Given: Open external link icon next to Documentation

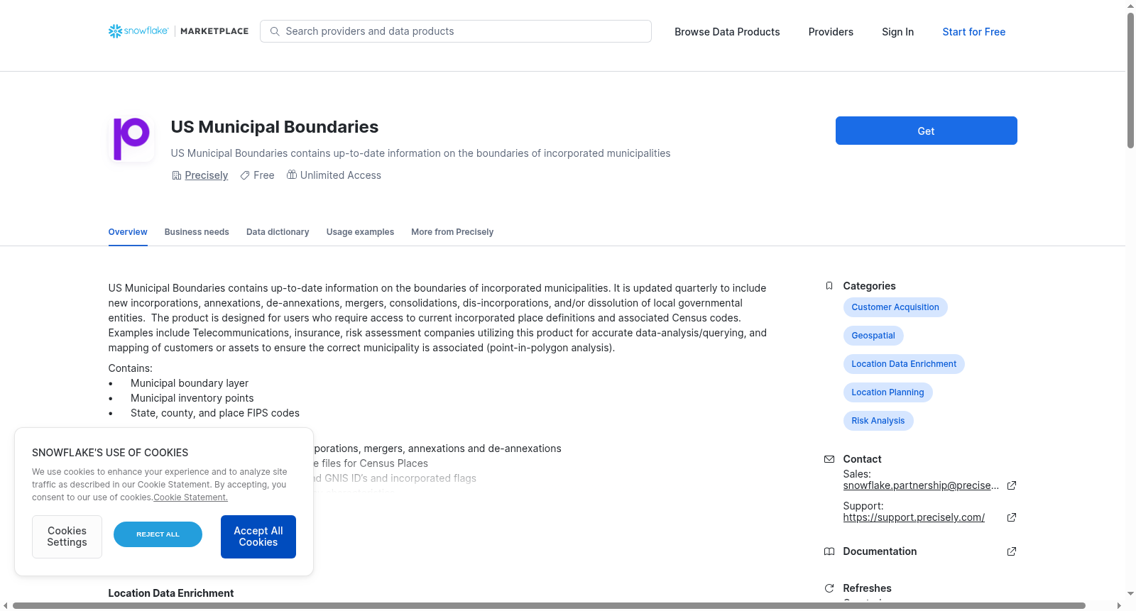Looking at the screenshot, I should tap(1012, 551).
